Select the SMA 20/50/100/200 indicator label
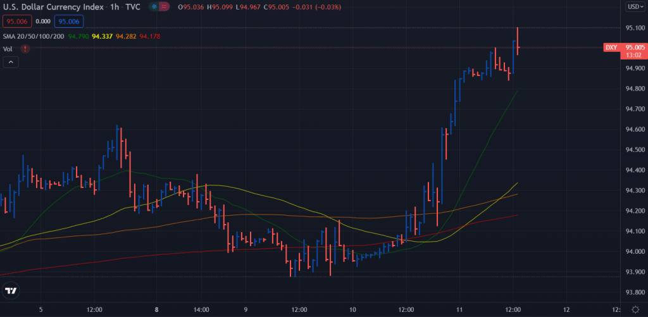The image size is (648, 317). click(x=34, y=36)
